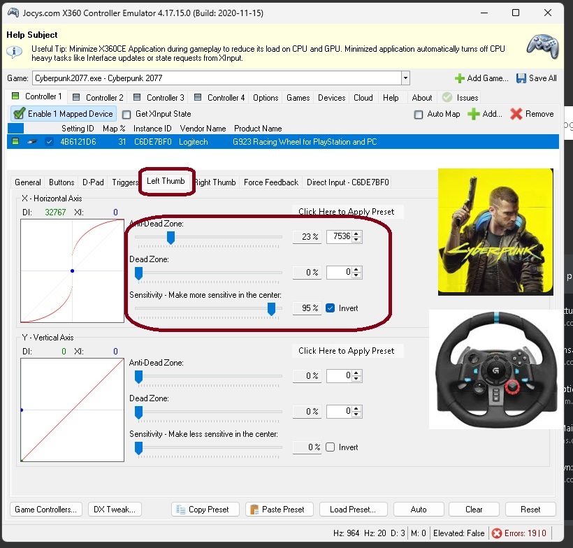Open the Devices tab
The height and width of the screenshot is (548, 573).
pos(331,98)
